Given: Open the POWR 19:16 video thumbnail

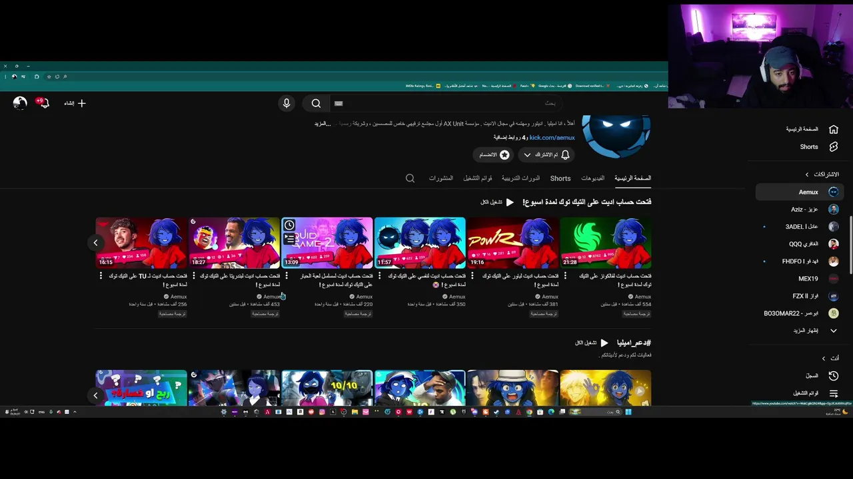Looking at the screenshot, I should (512, 243).
